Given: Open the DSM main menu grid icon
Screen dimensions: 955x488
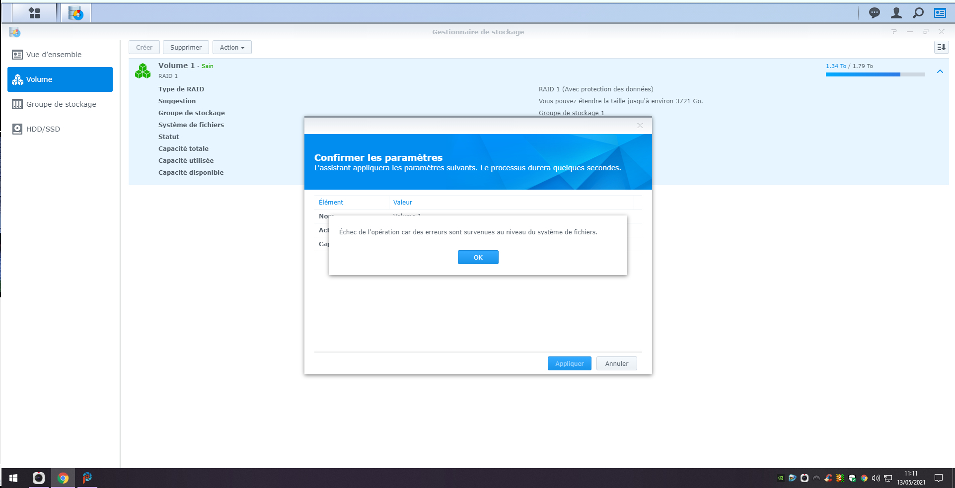Looking at the screenshot, I should point(34,13).
